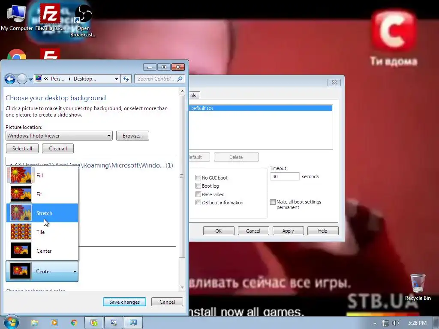
Task: Open FileZilla desktop shortcut
Action: pyautogui.click(x=50, y=17)
